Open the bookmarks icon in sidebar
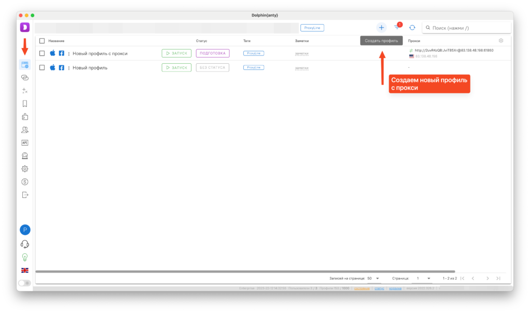The image size is (530, 313). (24, 104)
